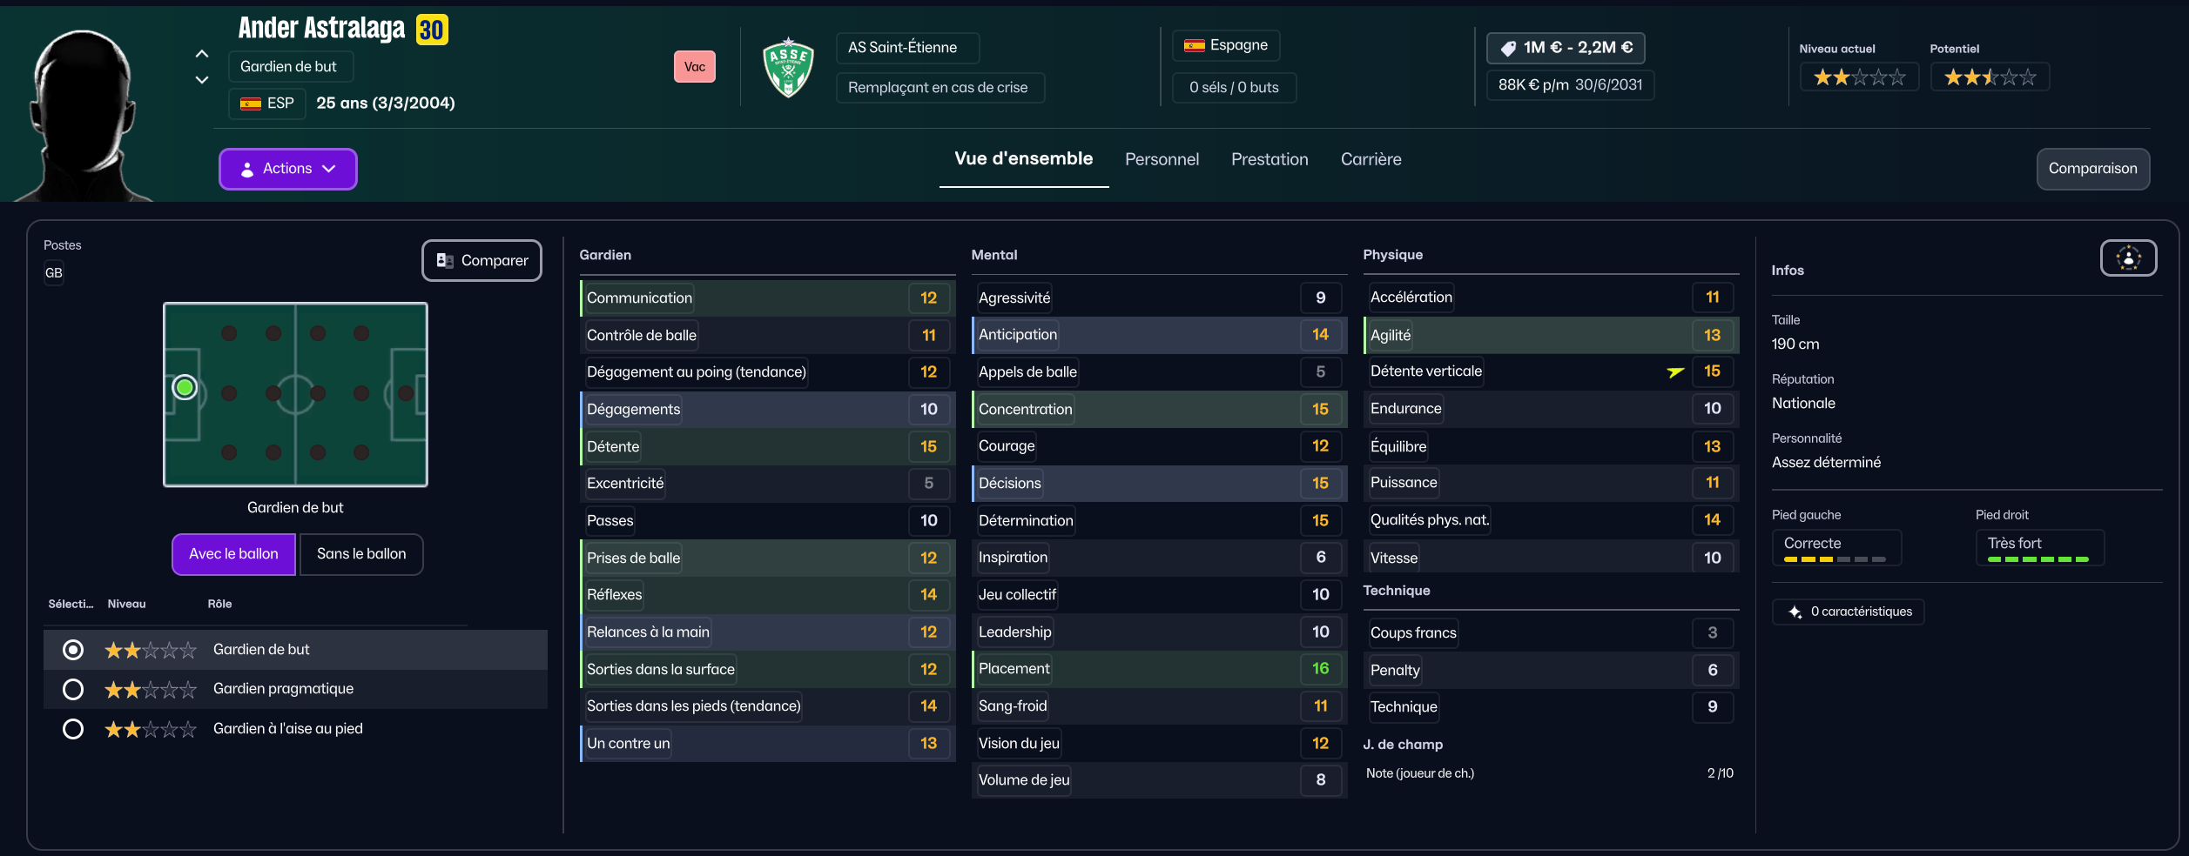
Task: Click the Placement attribute row
Action: coord(1158,669)
